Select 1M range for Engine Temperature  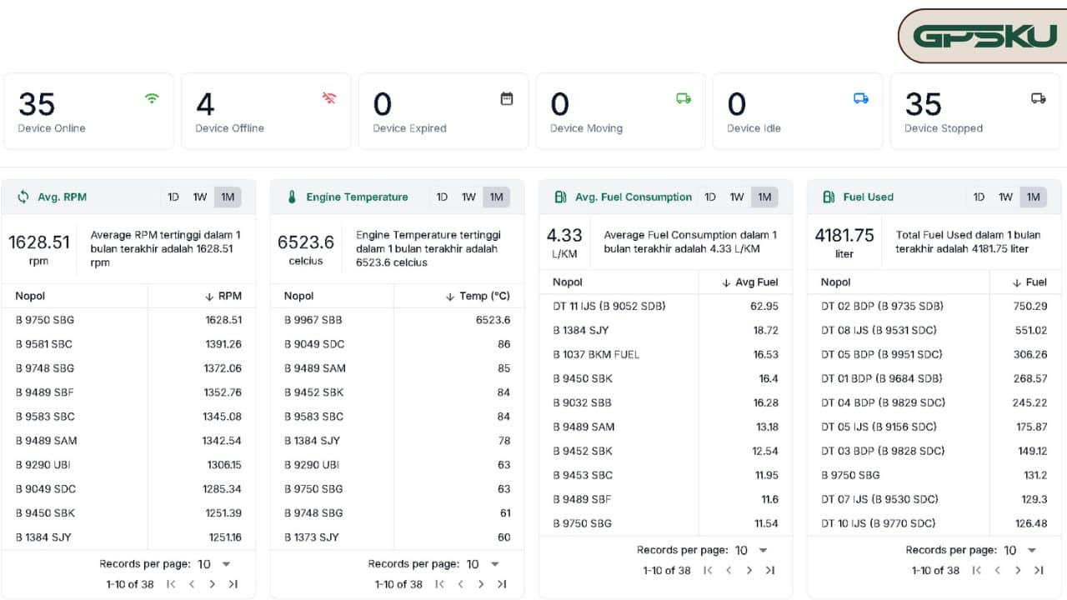click(496, 197)
